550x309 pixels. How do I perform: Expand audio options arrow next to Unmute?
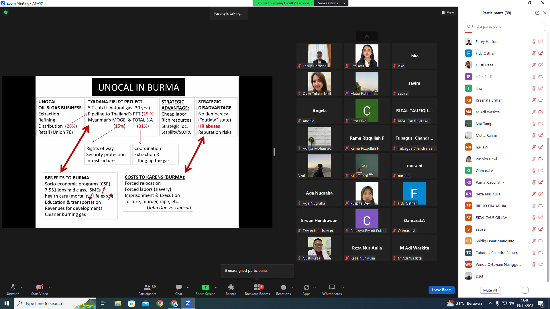22,287
